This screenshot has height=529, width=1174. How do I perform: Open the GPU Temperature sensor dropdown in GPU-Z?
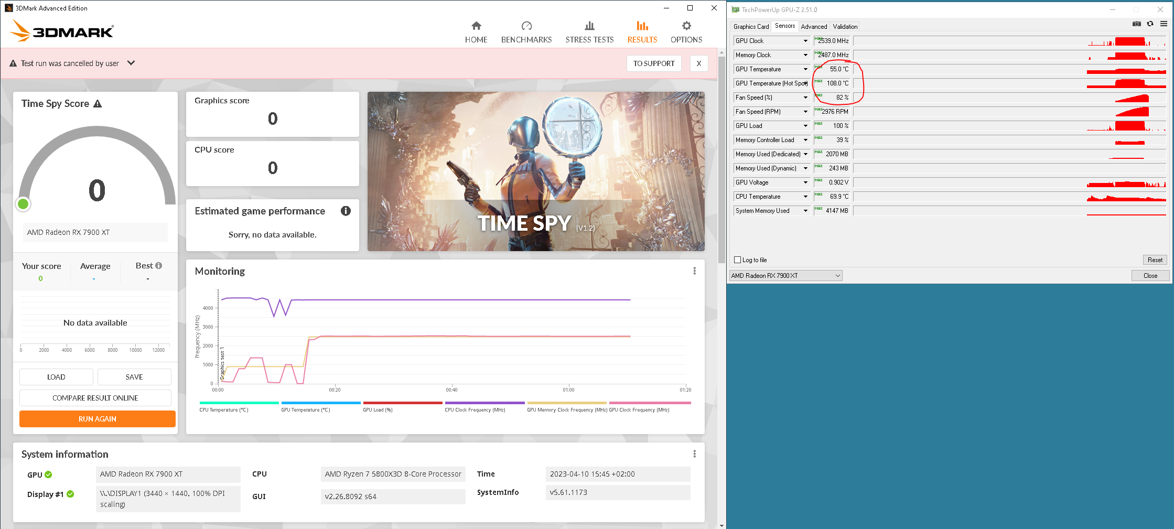click(x=805, y=69)
